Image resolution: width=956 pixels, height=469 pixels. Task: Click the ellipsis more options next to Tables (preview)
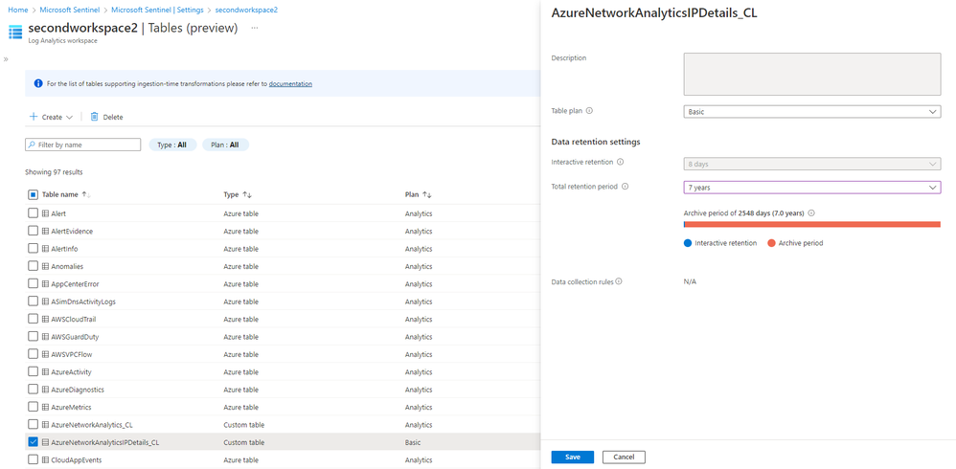[x=254, y=28]
